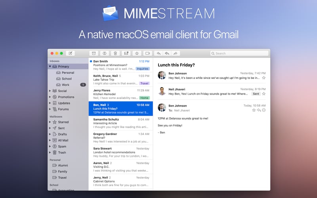Viewport: 317px width, 198px height.
Task: Expand the Spam mailbox triangle
Action: (50, 146)
